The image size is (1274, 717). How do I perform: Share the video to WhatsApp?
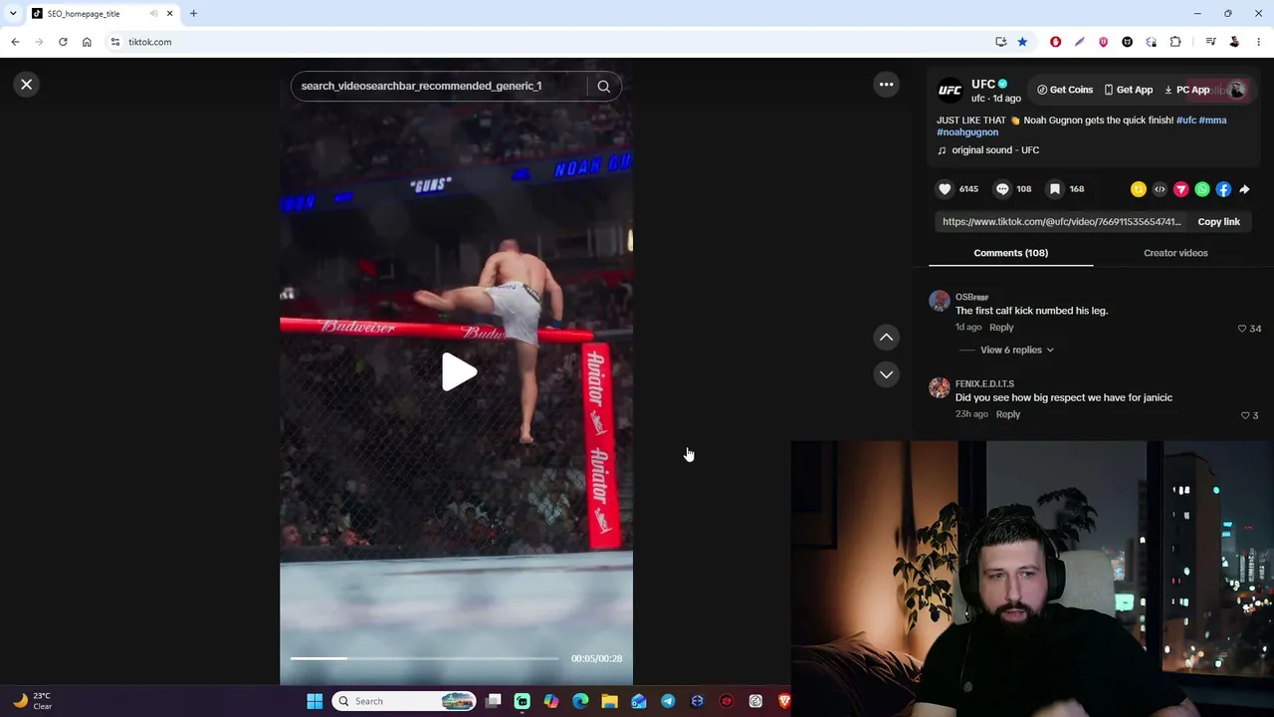[x=1202, y=189]
